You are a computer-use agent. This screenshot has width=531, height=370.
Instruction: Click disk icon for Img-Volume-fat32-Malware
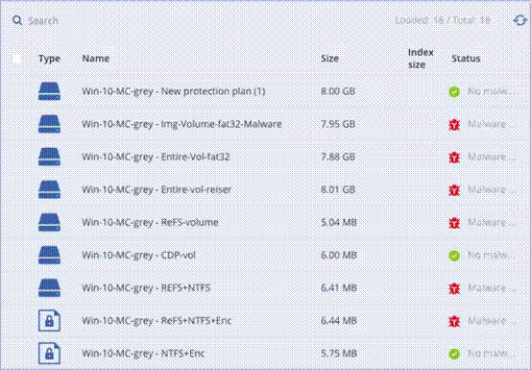[49, 124]
